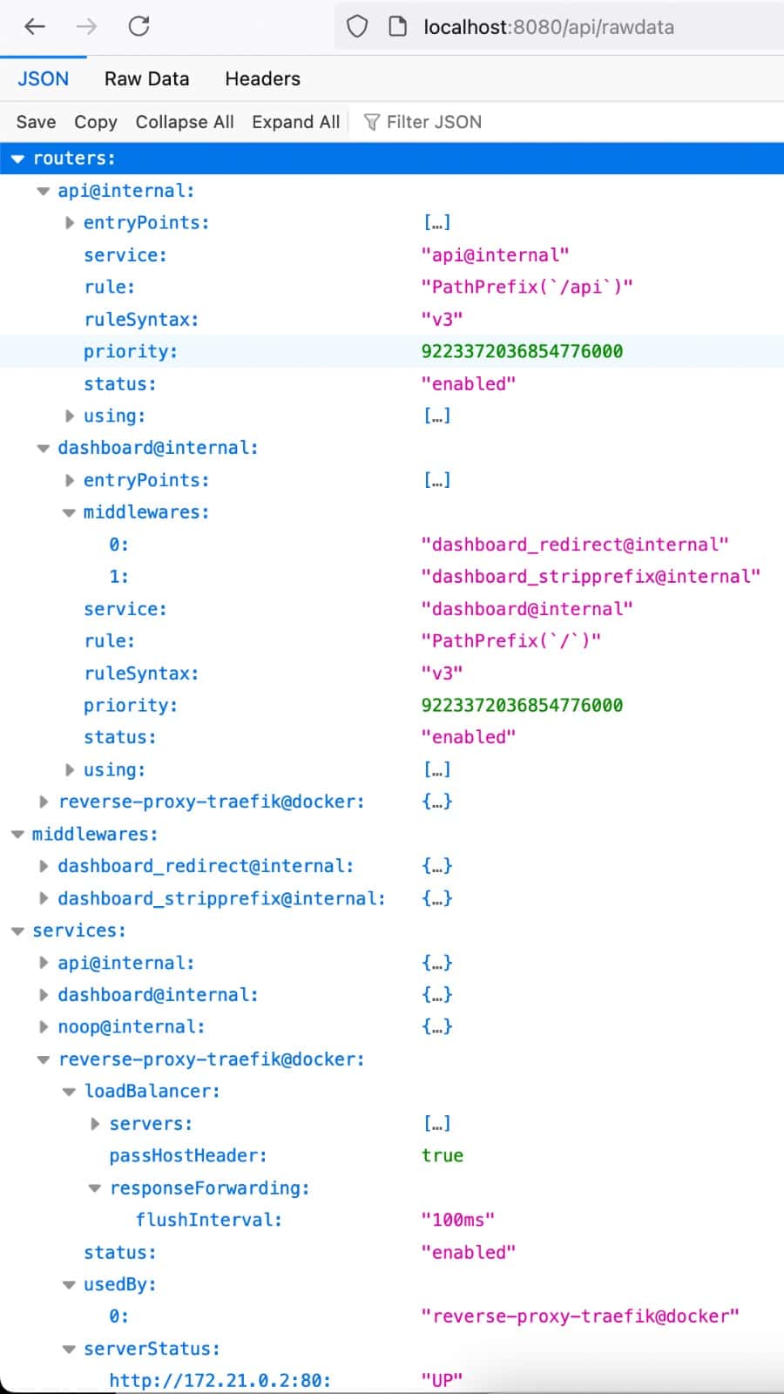Screen dimensions: 784x1394
Task: Collapse the routers section
Action: [17, 159]
